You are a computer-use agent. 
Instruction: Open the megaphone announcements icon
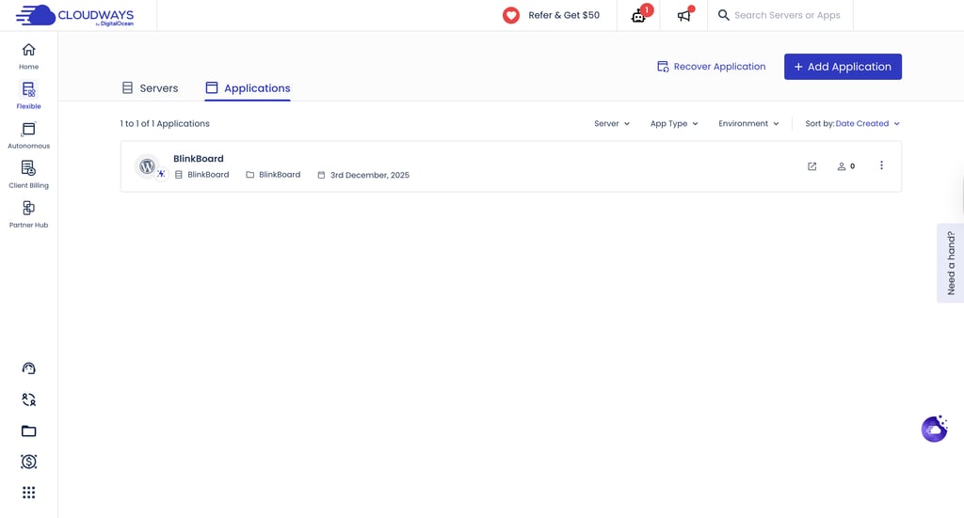pyautogui.click(x=684, y=15)
